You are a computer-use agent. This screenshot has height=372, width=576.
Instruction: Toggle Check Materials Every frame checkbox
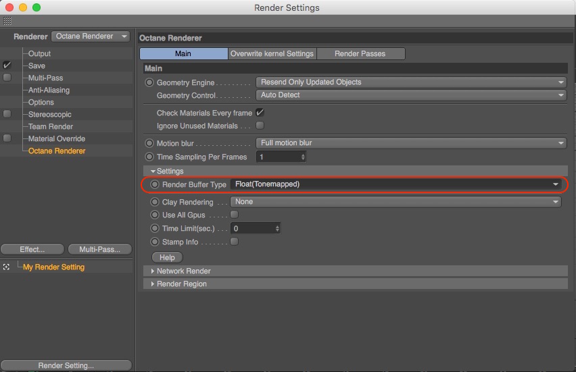[260, 113]
